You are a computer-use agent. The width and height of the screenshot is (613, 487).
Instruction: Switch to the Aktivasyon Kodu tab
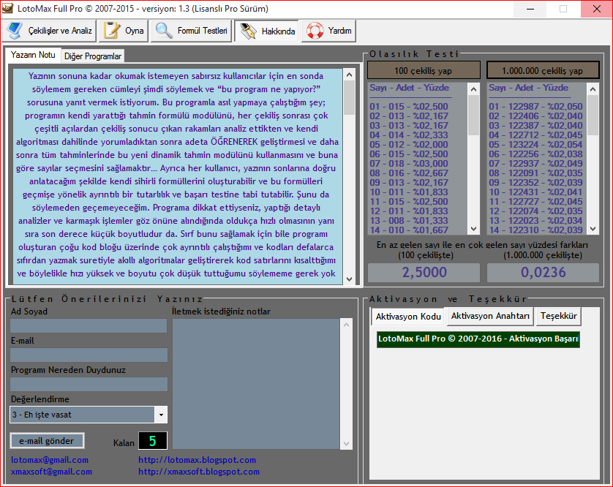(x=408, y=317)
